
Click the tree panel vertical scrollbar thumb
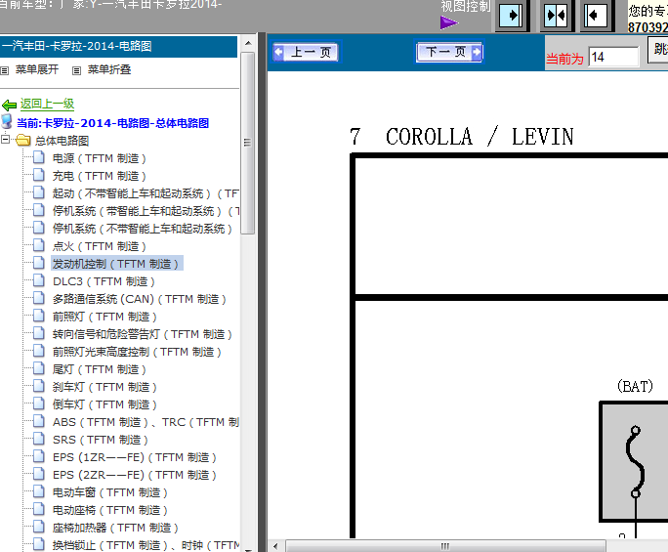click(247, 143)
